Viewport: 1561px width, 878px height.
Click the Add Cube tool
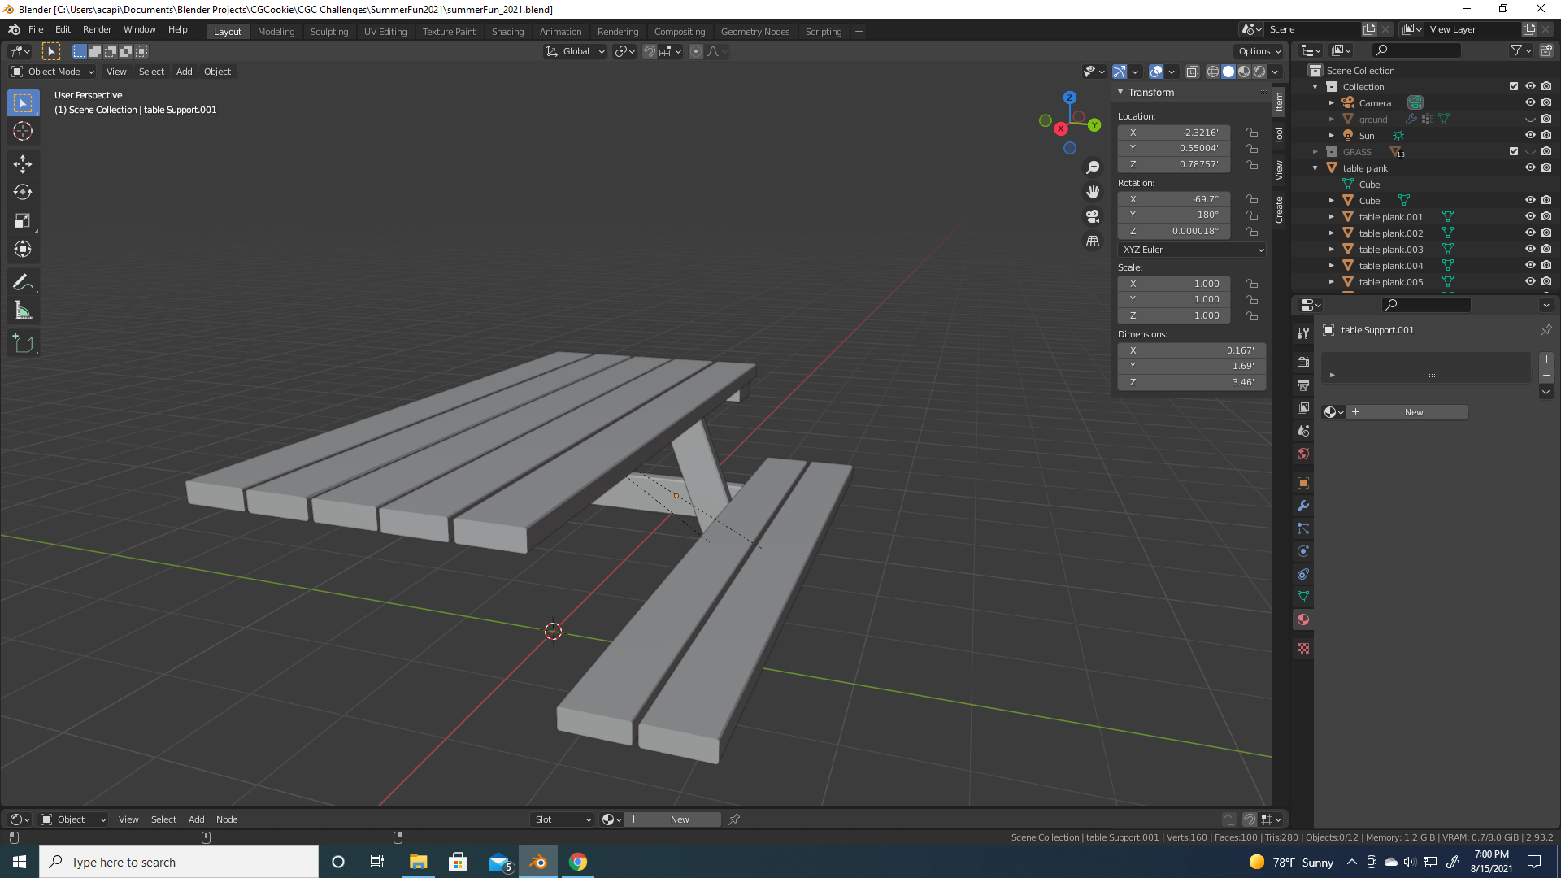(23, 344)
